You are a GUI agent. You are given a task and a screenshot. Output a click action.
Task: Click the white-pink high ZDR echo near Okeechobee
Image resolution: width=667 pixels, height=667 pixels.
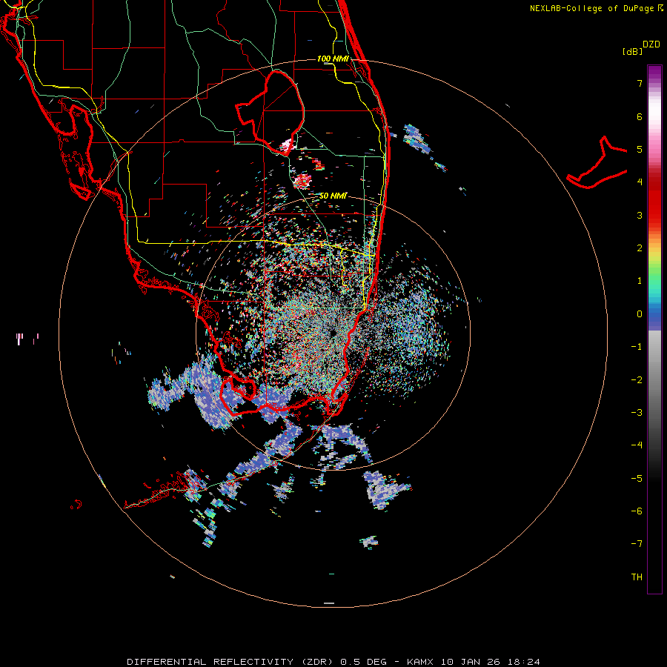tap(287, 147)
